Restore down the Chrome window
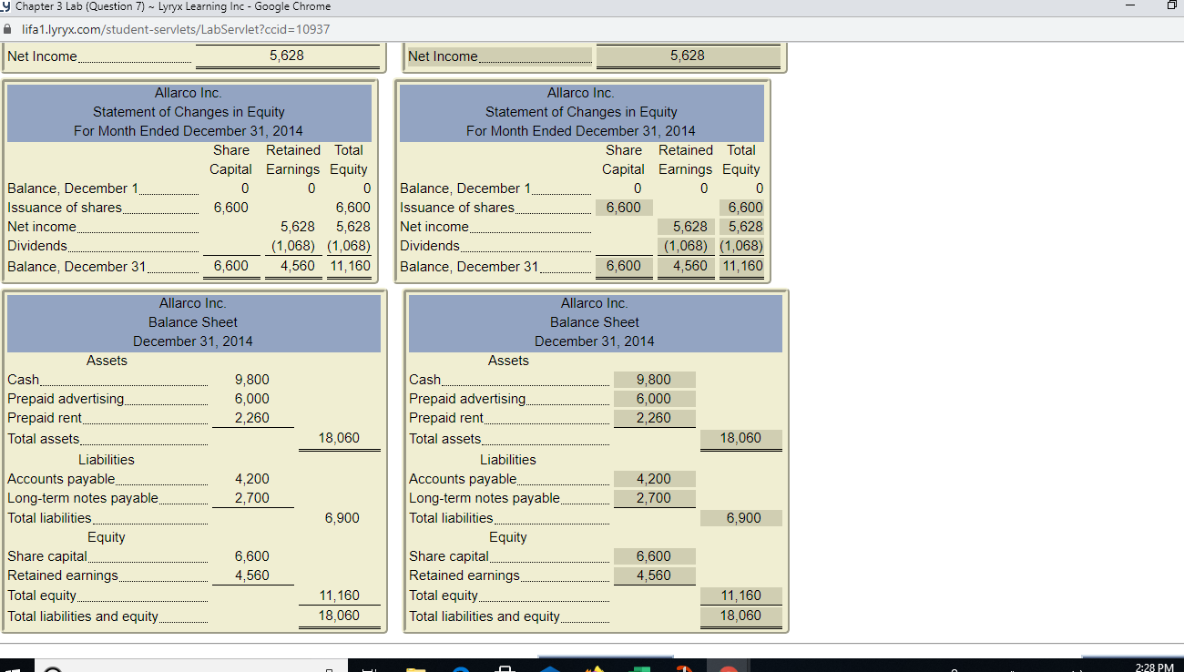This screenshot has width=1184, height=672. coord(1173,7)
